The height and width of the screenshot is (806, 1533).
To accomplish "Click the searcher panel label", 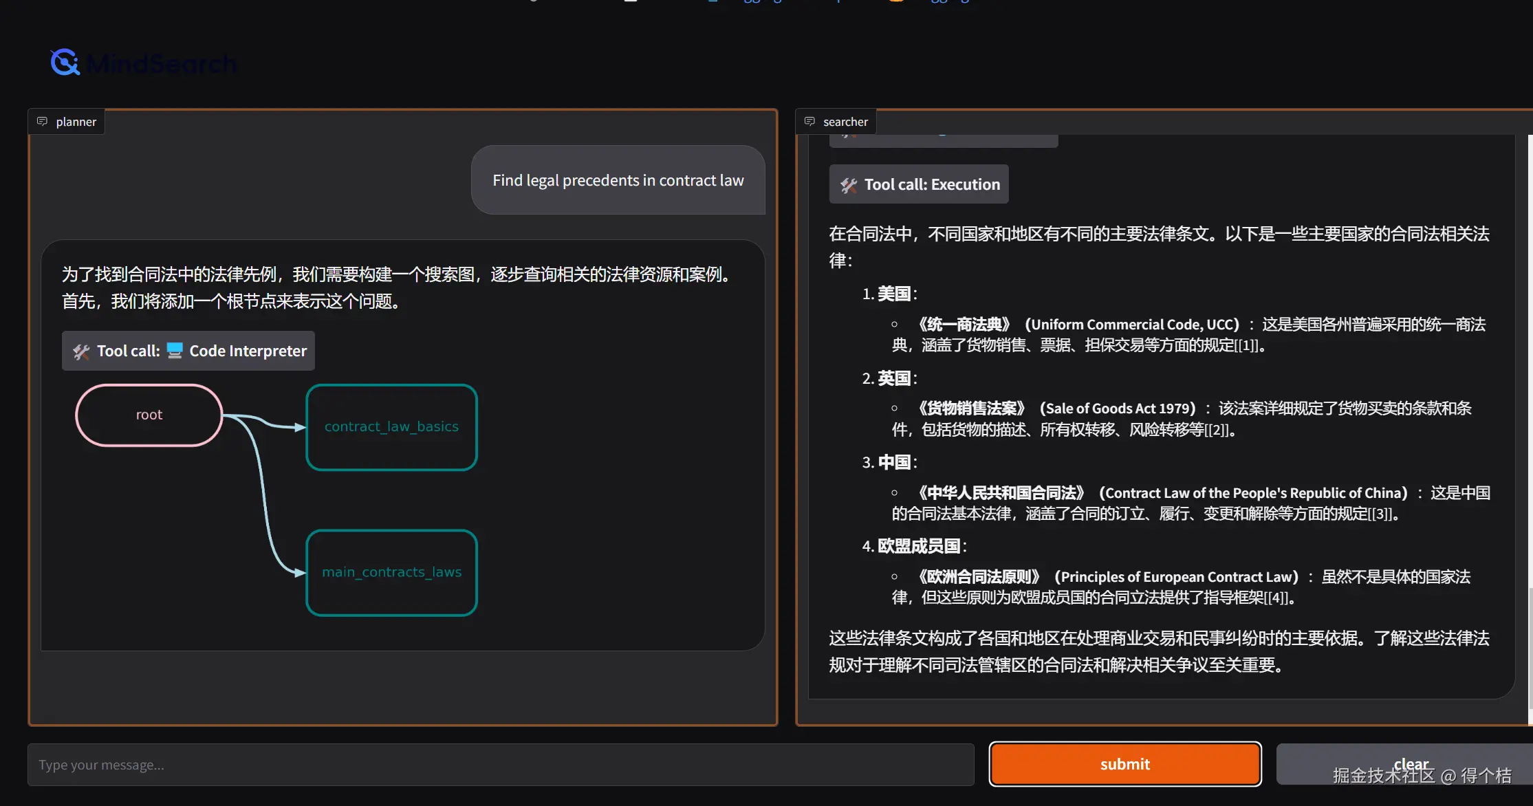I will coord(845,122).
